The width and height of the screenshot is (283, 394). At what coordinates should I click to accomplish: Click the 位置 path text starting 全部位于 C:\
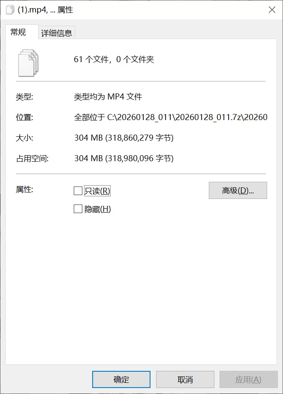171,117
